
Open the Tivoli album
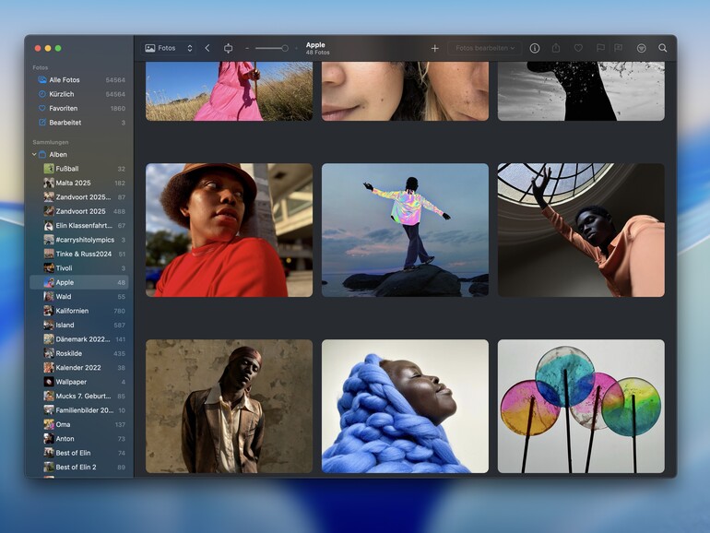tap(79, 268)
